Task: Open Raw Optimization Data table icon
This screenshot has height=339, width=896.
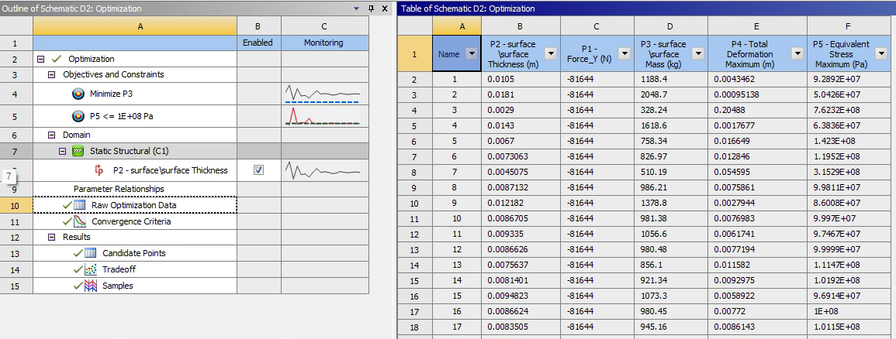Action: 79,205
